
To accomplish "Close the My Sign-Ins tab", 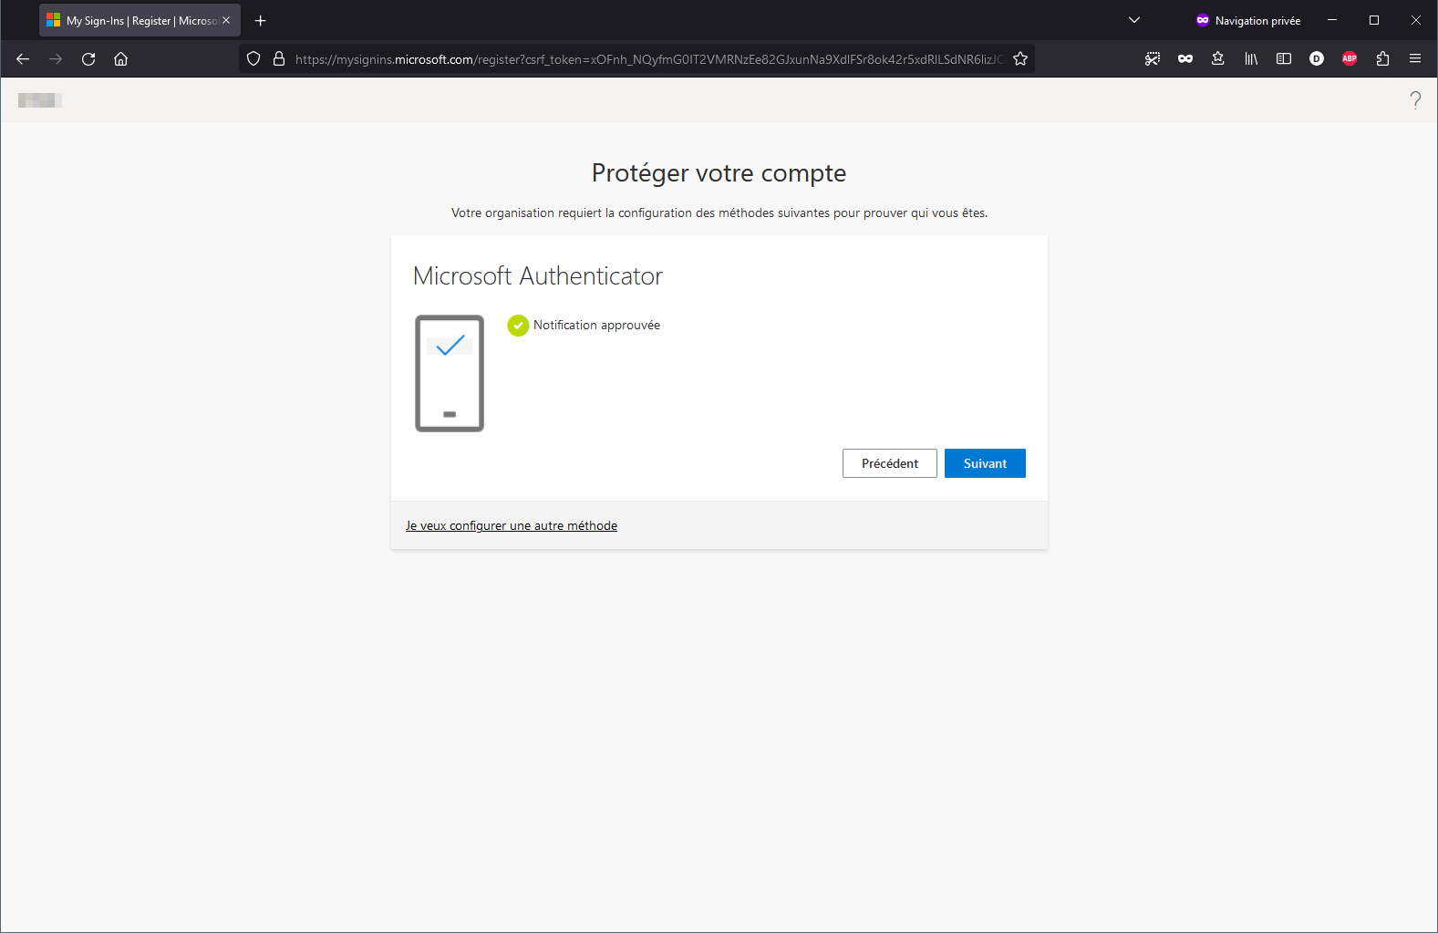I will coord(226,20).
